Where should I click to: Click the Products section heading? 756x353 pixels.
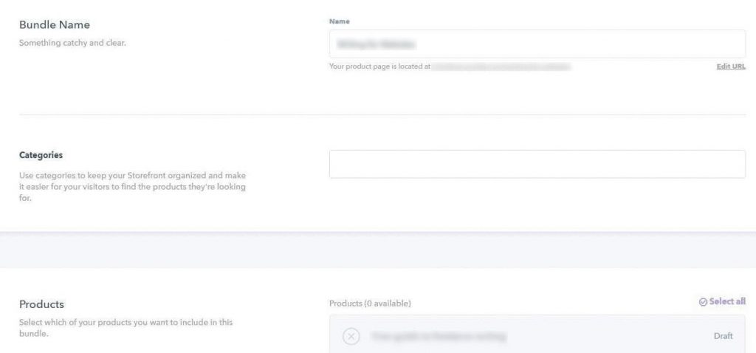point(41,304)
